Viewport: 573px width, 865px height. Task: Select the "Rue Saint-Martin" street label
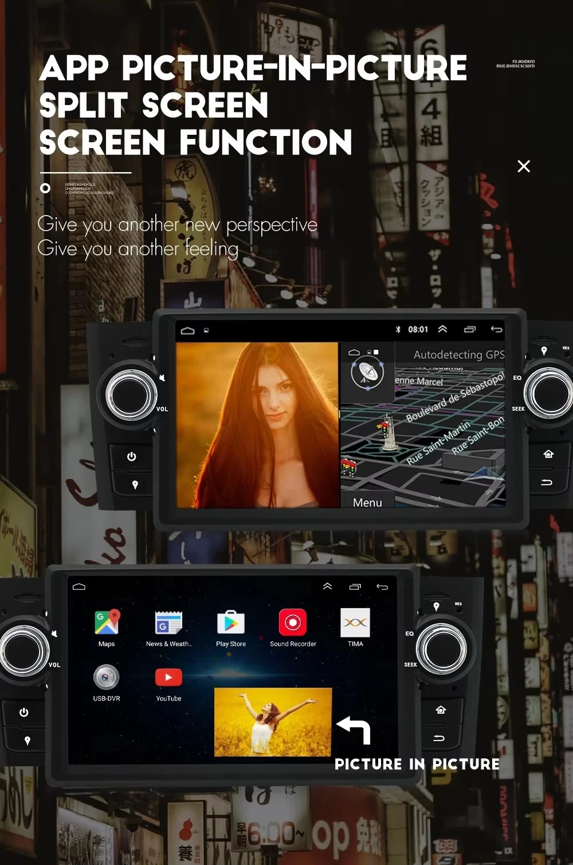pyautogui.click(x=438, y=442)
